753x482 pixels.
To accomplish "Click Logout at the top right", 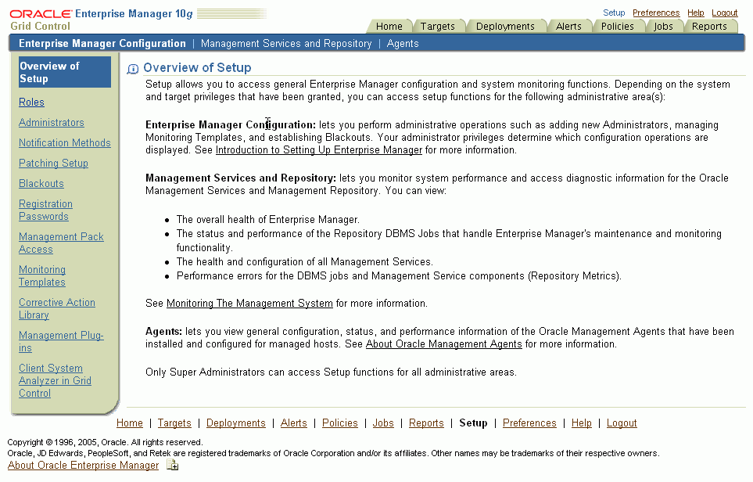I will click(x=724, y=13).
